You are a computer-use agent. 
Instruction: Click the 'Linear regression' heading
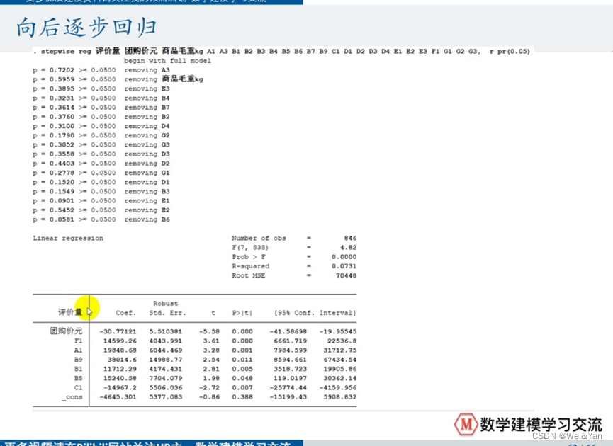68,239
